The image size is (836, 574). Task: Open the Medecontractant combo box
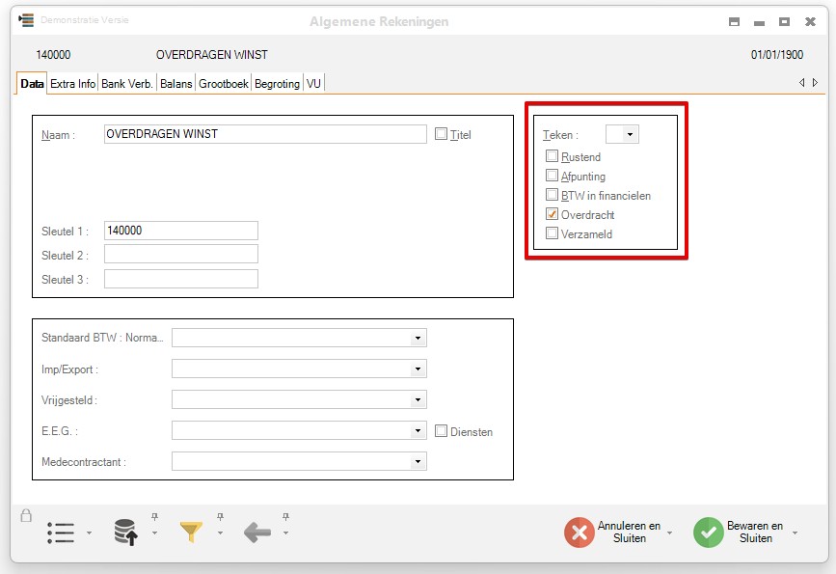[x=418, y=462]
